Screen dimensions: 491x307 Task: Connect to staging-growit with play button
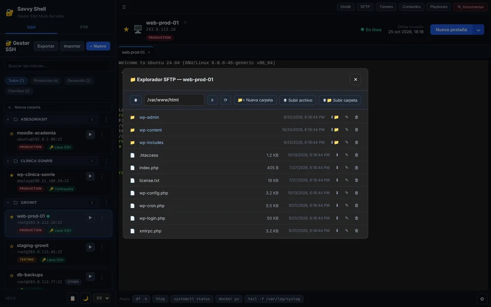coord(90,247)
